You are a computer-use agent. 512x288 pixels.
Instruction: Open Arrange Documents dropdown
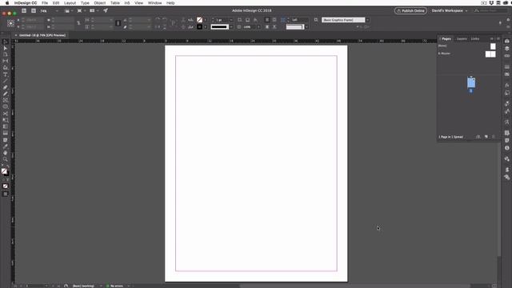[94, 10]
